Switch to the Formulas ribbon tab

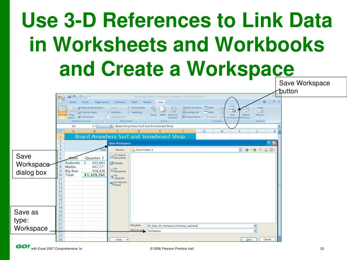[x=120, y=102]
